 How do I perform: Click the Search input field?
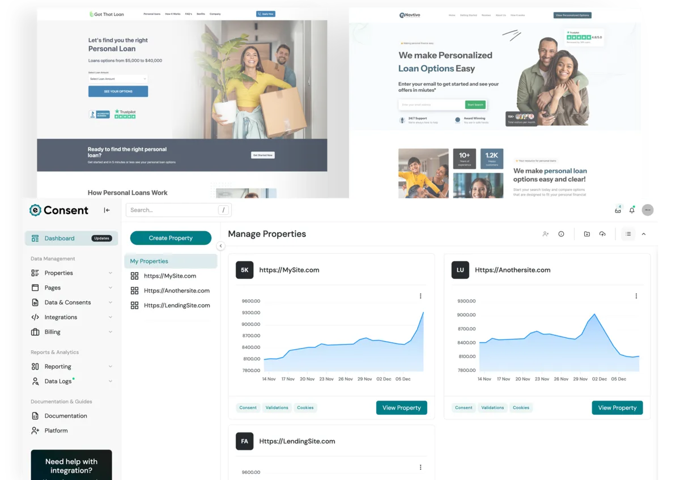pos(173,210)
